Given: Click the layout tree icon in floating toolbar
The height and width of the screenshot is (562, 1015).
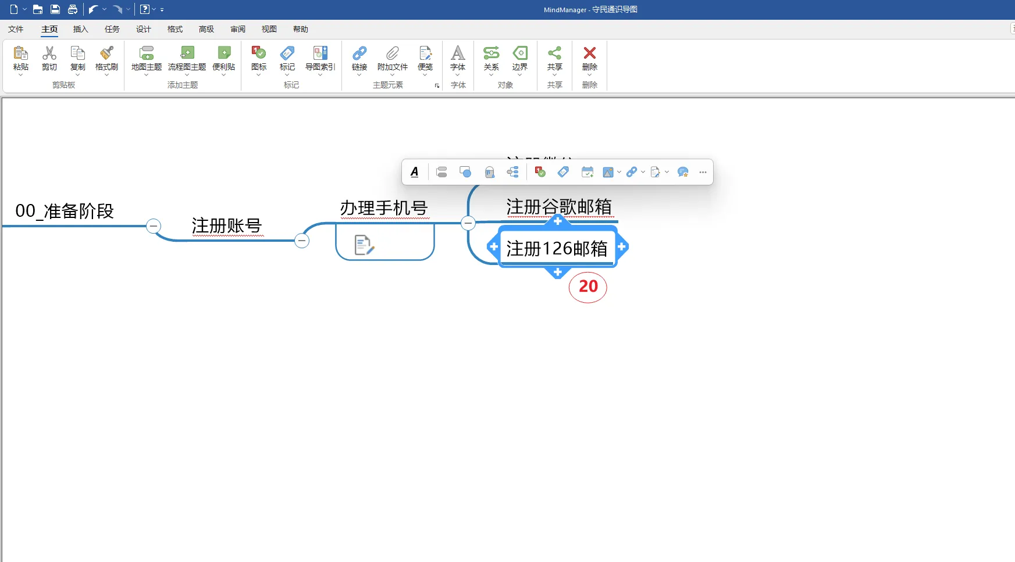Looking at the screenshot, I should point(512,172).
